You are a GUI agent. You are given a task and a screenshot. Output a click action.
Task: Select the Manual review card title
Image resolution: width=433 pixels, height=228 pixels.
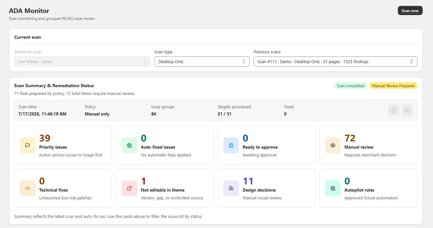pyautogui.click(x=359, y=147)
